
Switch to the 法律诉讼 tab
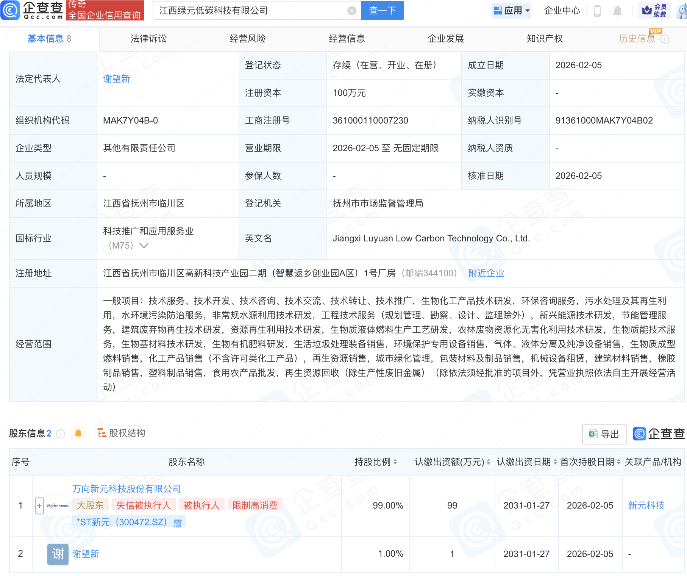148,39
